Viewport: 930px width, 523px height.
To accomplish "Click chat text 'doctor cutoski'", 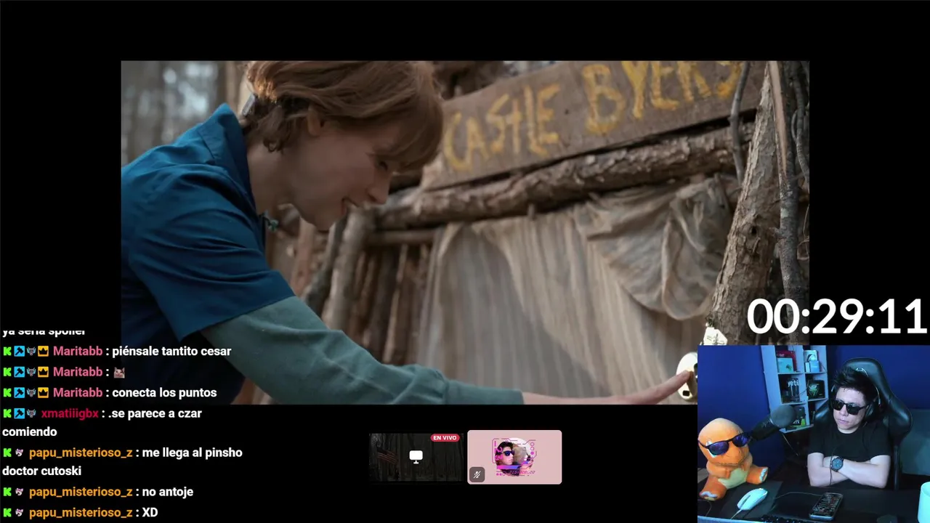I will tap(41, 471).
